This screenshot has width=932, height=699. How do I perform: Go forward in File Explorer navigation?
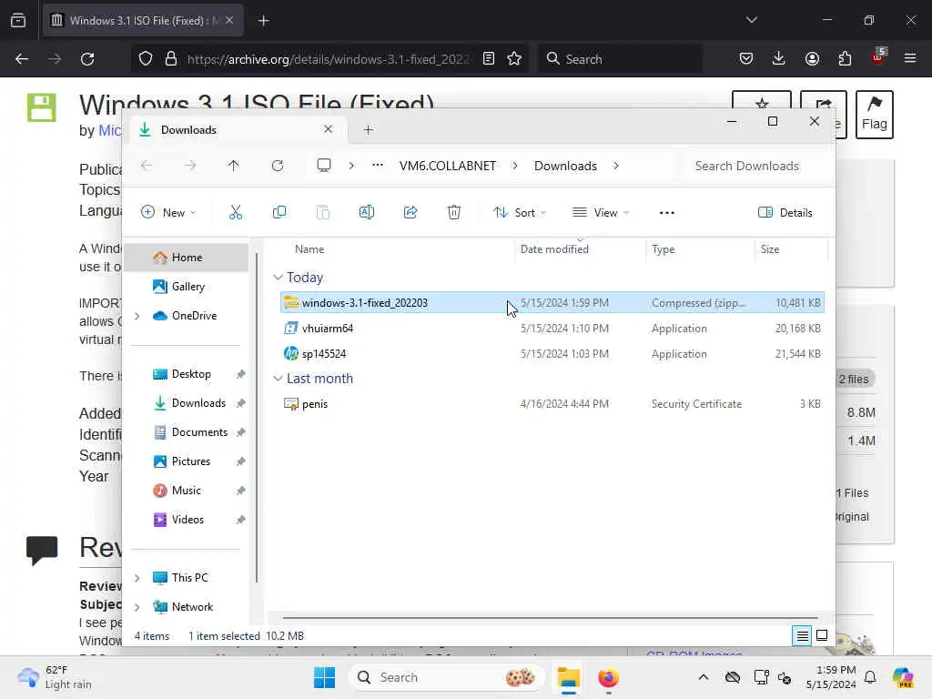(190, 166)
